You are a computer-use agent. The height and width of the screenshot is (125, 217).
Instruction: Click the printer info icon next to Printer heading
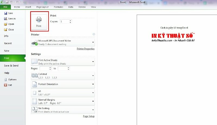94,34
